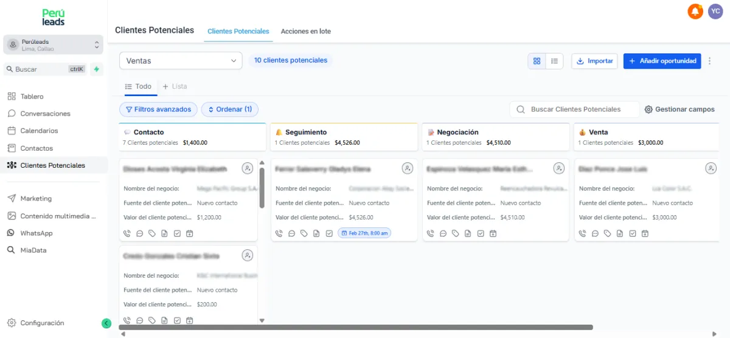Screen dimensions: 730x338
Task: Open the notifications bell
Action: [x=695, y=11]
